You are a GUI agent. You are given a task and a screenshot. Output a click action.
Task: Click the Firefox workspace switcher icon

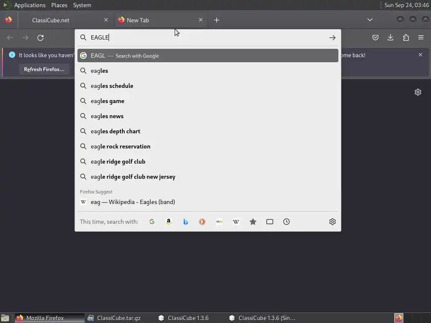click(x=399, y=318)
